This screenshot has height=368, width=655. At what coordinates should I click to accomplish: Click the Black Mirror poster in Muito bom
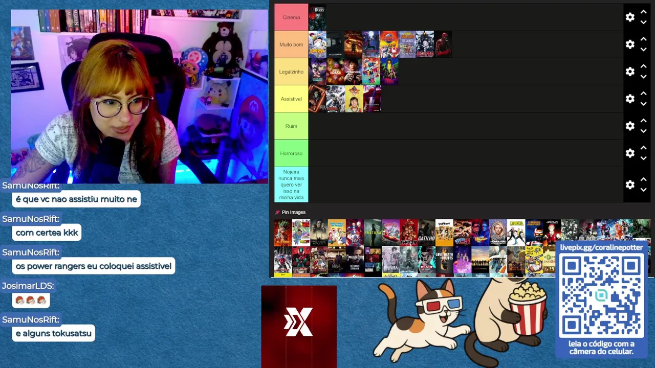335,44
